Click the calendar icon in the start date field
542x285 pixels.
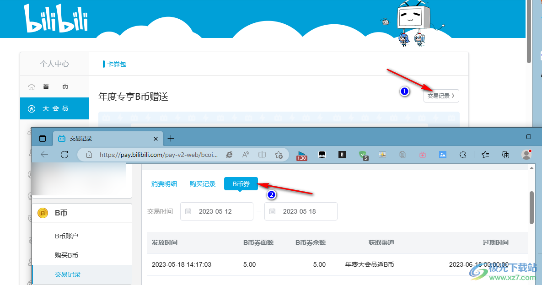click(188, 211)
